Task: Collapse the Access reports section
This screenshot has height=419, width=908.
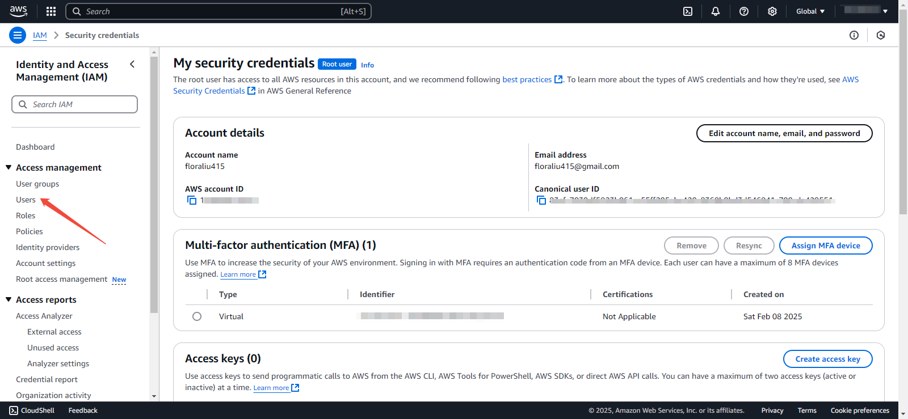Action: coord(9,299)
